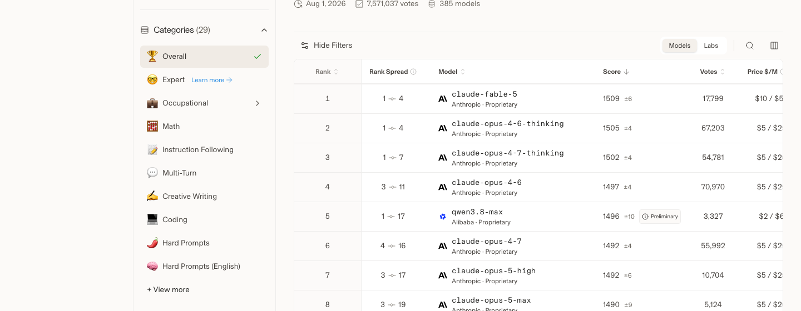Select the Math category
Screen dimensions: 801x311
(x=204, y=127)
